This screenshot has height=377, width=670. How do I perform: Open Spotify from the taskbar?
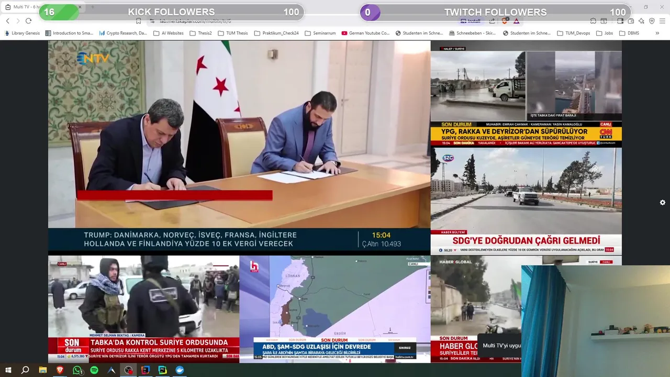pyautogui.click(x=94, y=370)
